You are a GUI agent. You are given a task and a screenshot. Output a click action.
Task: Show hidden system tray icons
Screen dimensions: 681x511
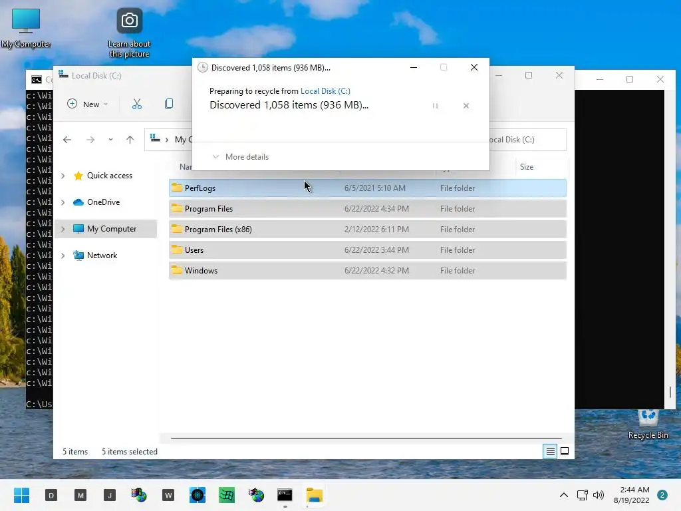point(564,495)
